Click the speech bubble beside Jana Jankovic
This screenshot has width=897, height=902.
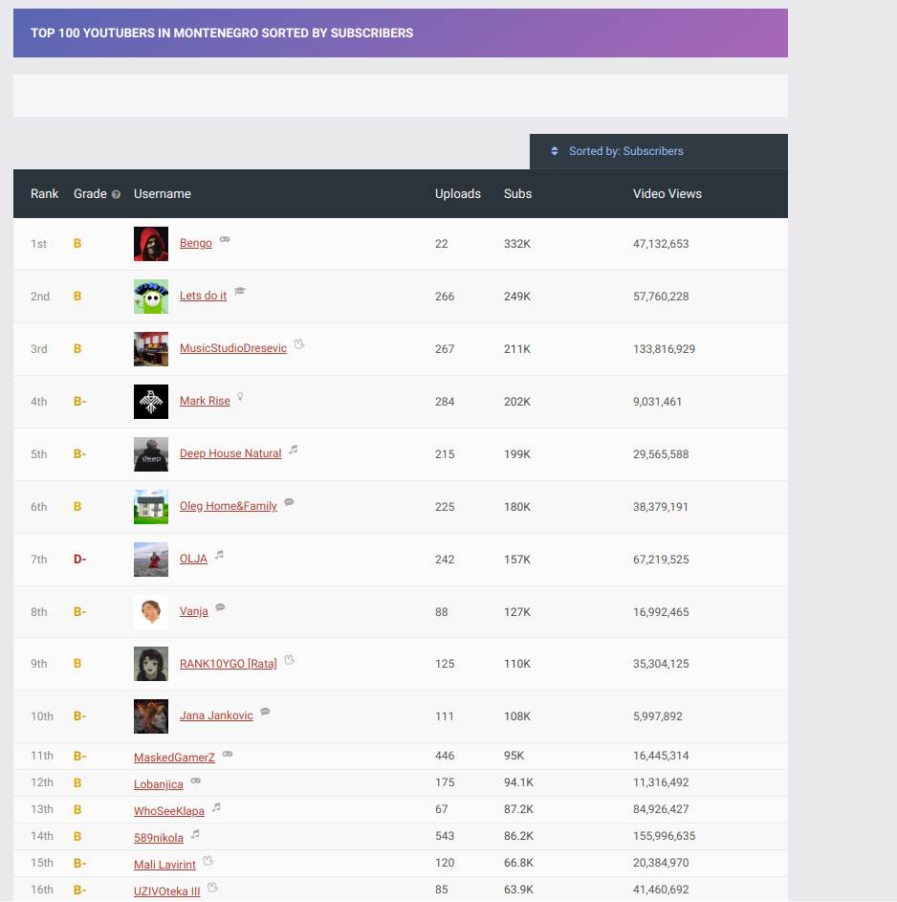[264, 713]
